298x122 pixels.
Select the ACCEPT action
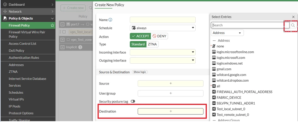(140, 36)
